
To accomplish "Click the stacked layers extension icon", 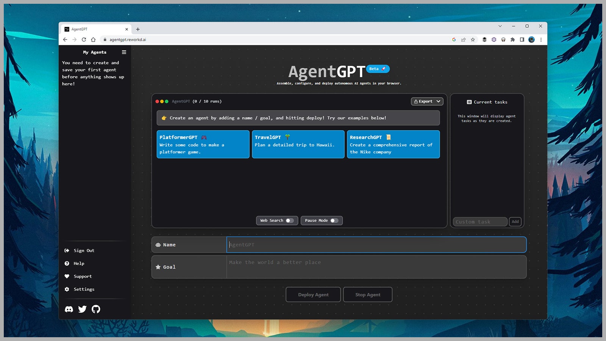I will pos(484,39).
